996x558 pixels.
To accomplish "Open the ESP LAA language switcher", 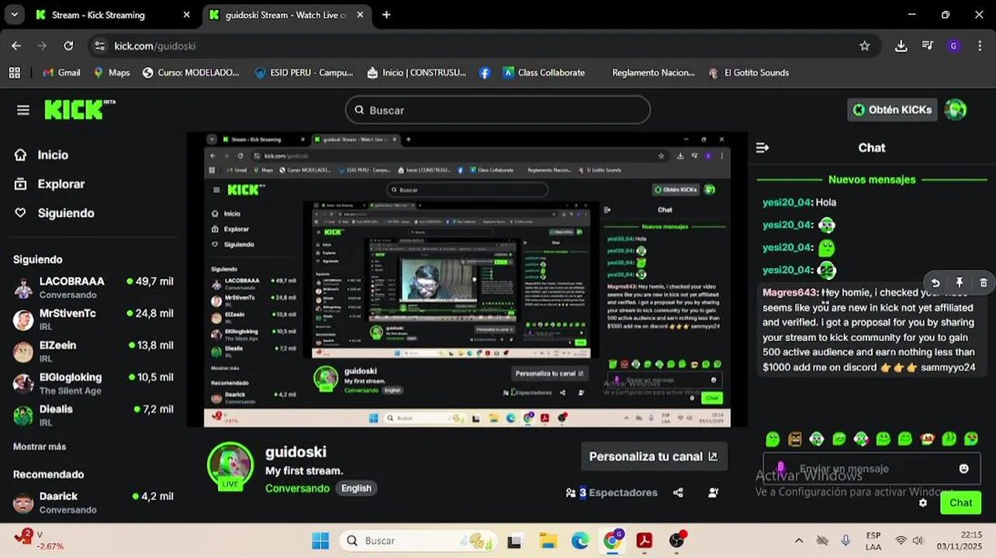I will 873,540.
